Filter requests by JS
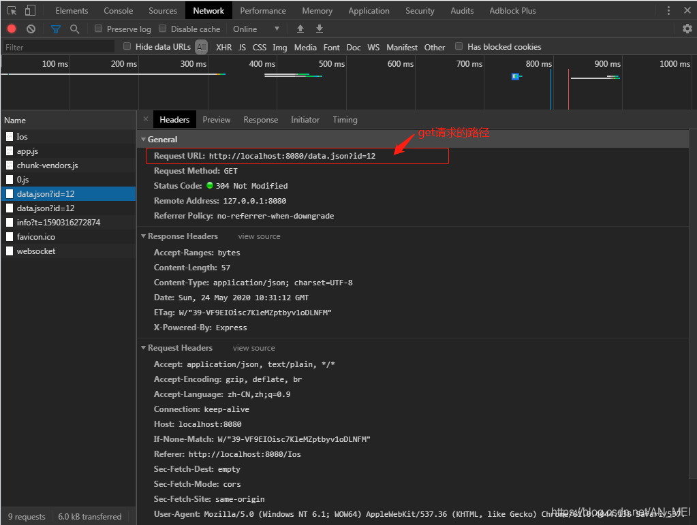 [x=242, y=47]
